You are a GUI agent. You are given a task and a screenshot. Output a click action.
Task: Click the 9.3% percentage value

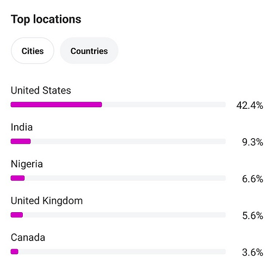[x=252, y=142]
